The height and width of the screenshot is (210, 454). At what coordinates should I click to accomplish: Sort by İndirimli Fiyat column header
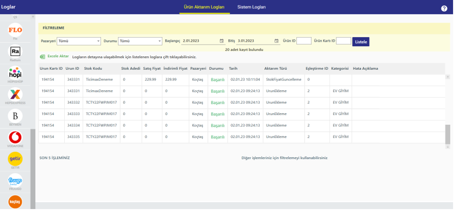coord(175,68)
